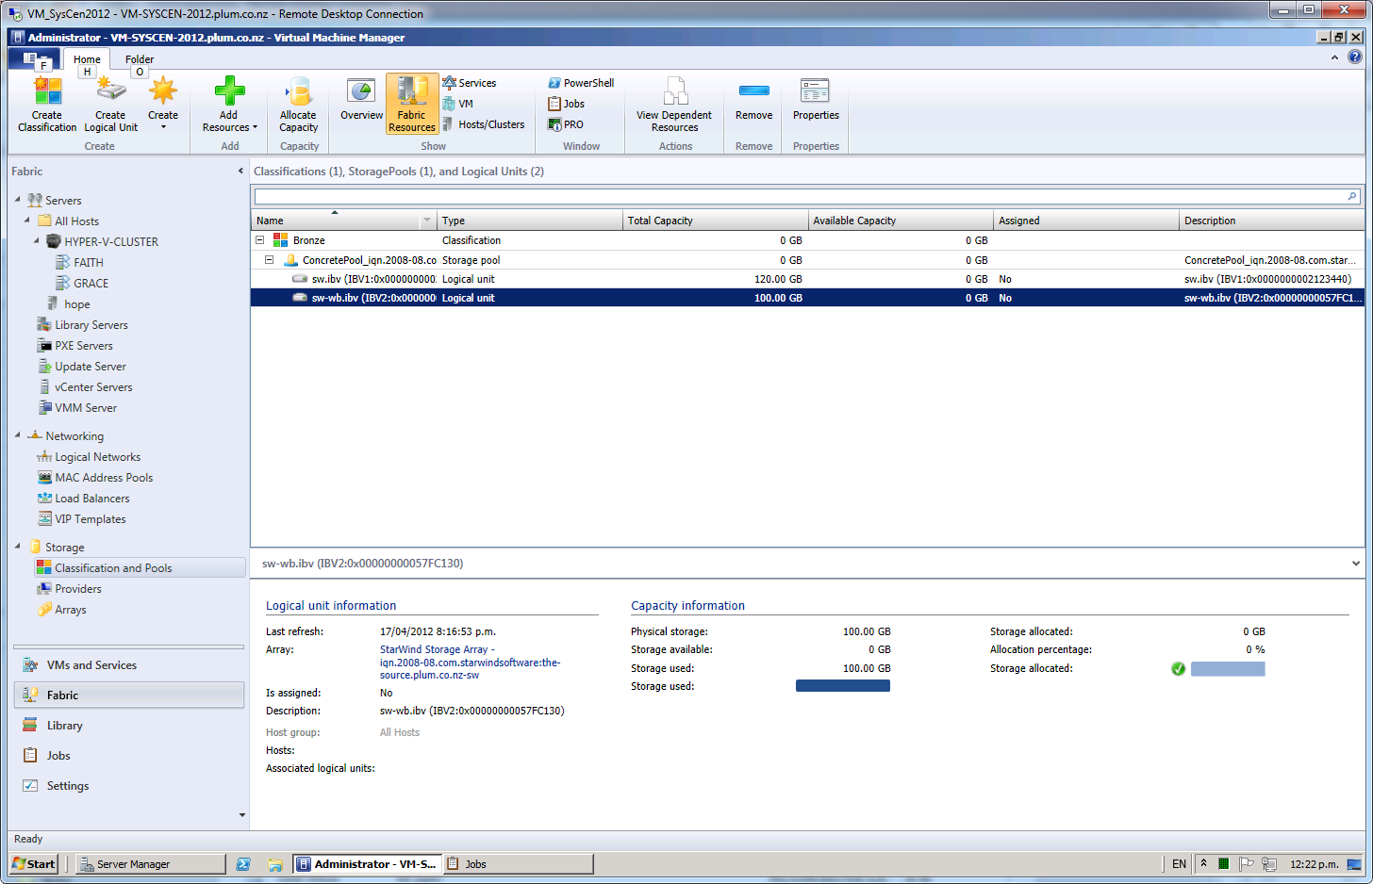Collapse the ribbon with chevron

(1334, 57)
